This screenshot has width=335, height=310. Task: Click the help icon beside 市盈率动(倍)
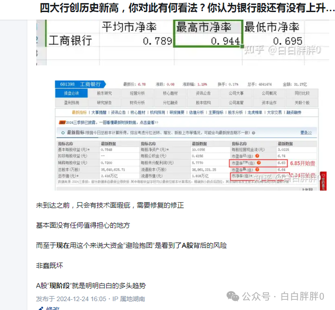pos(257,156)
